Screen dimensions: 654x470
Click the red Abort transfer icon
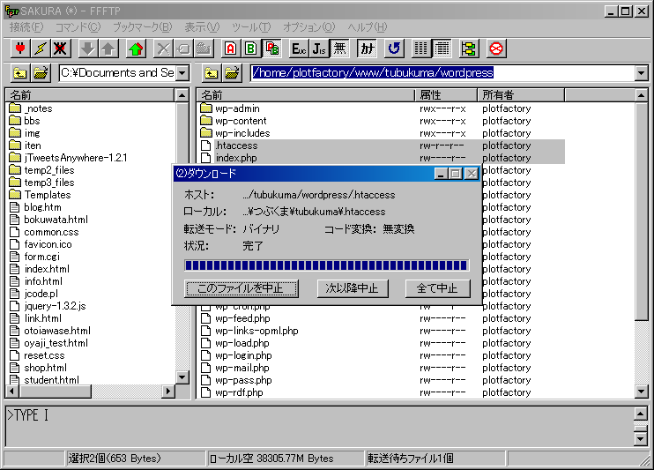pyautogui.click(x=496, y=48)
